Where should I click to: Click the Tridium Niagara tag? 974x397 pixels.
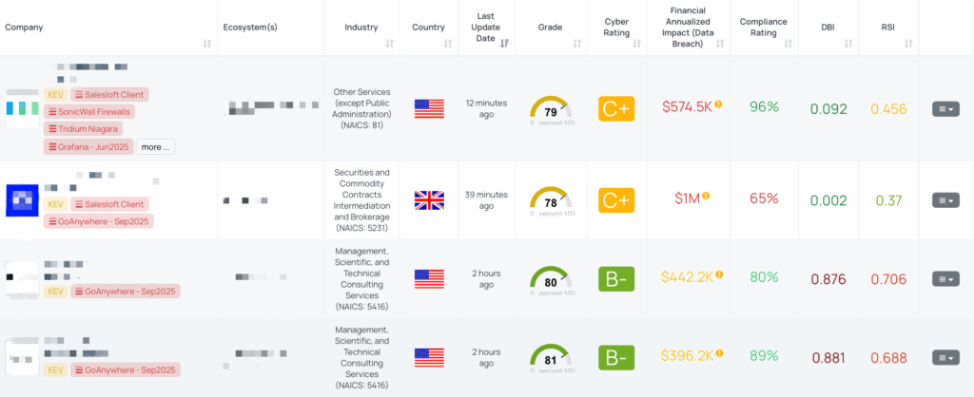point(84,130)
